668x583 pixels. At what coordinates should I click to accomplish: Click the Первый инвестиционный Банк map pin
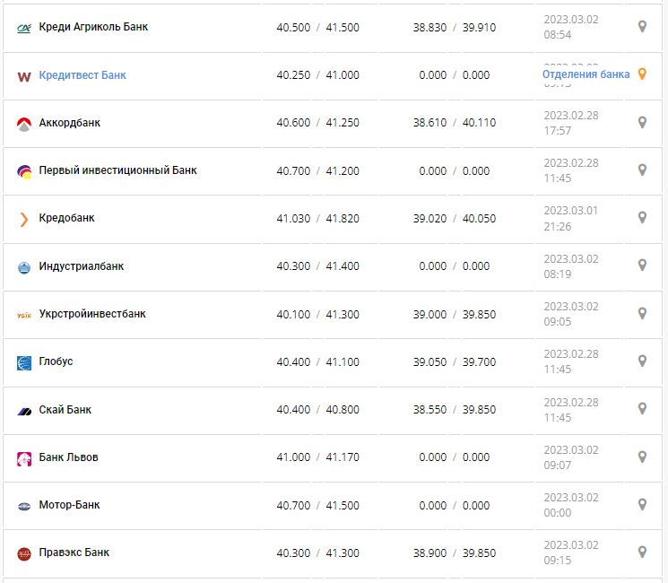[x=642, y=170]
